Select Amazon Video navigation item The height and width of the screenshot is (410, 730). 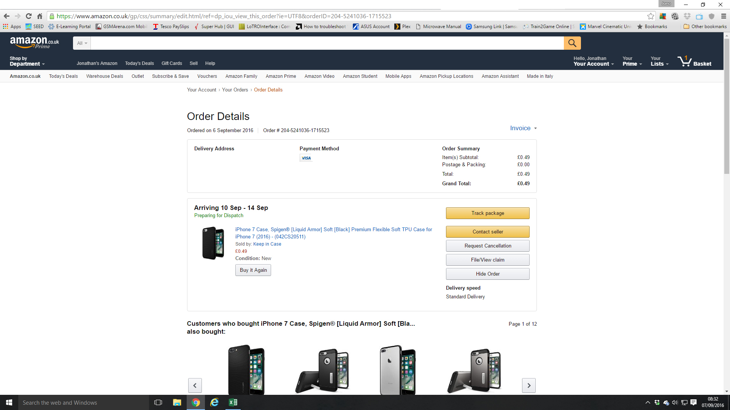click(x=319, y=76)
